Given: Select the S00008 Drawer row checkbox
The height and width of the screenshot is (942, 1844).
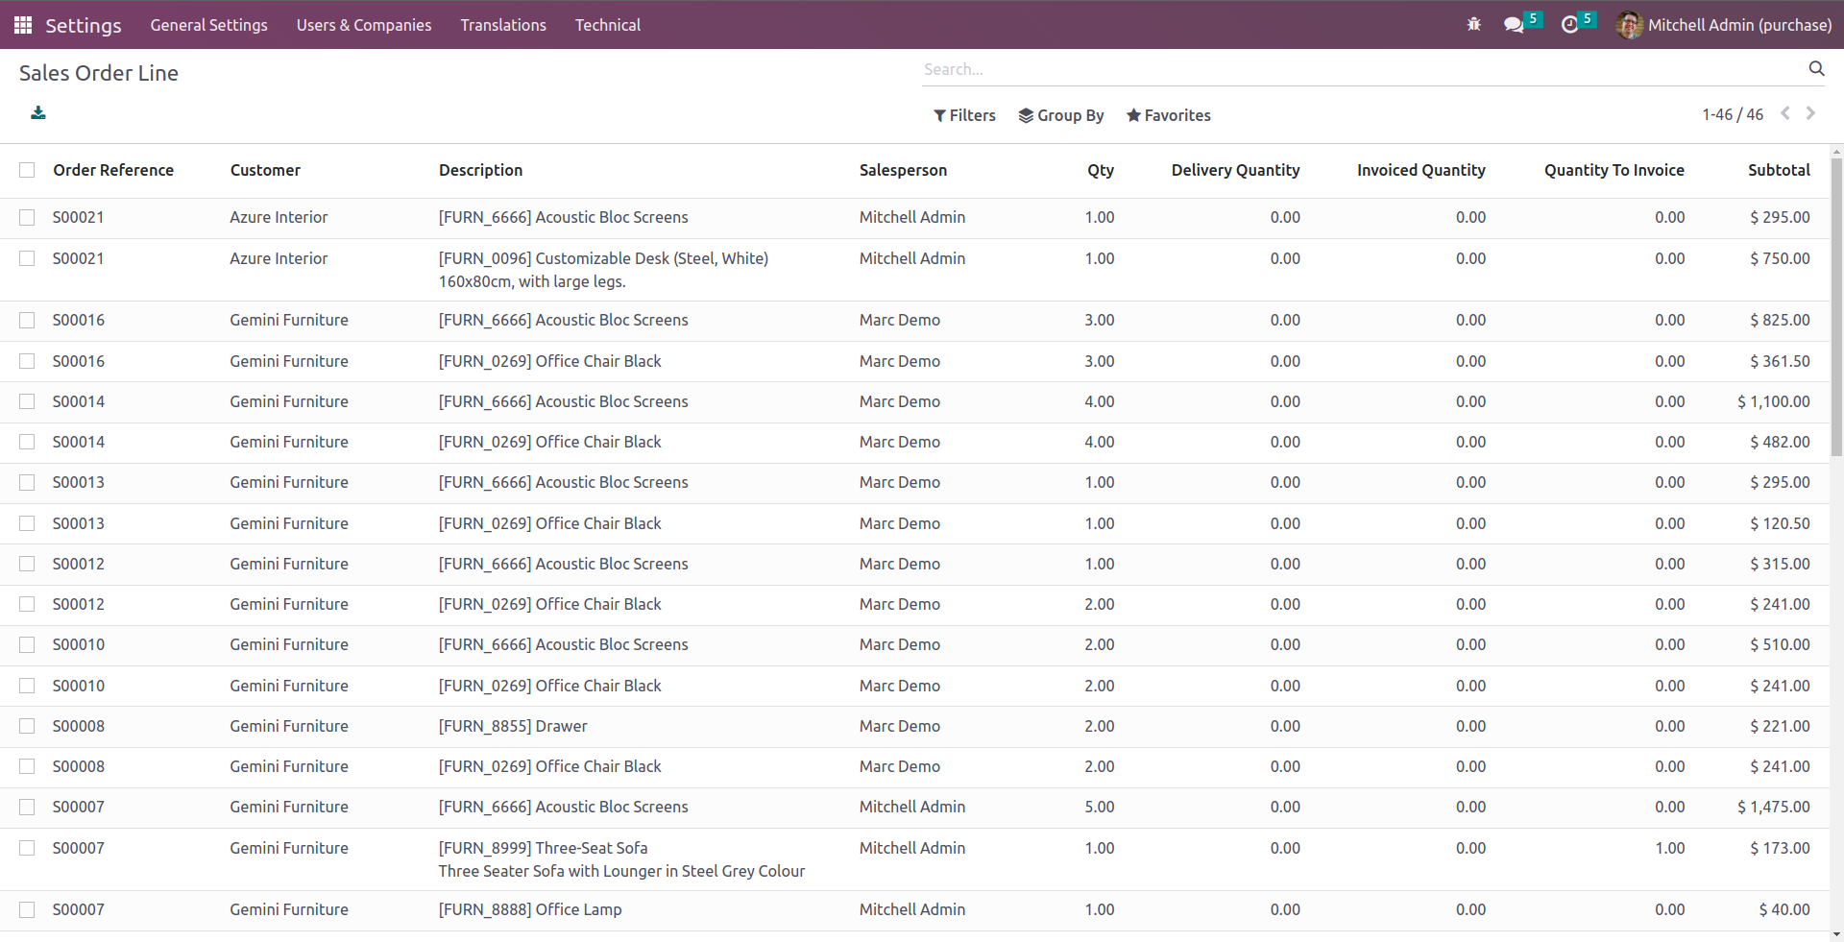Looking at the screenshot, I should 27,727.
